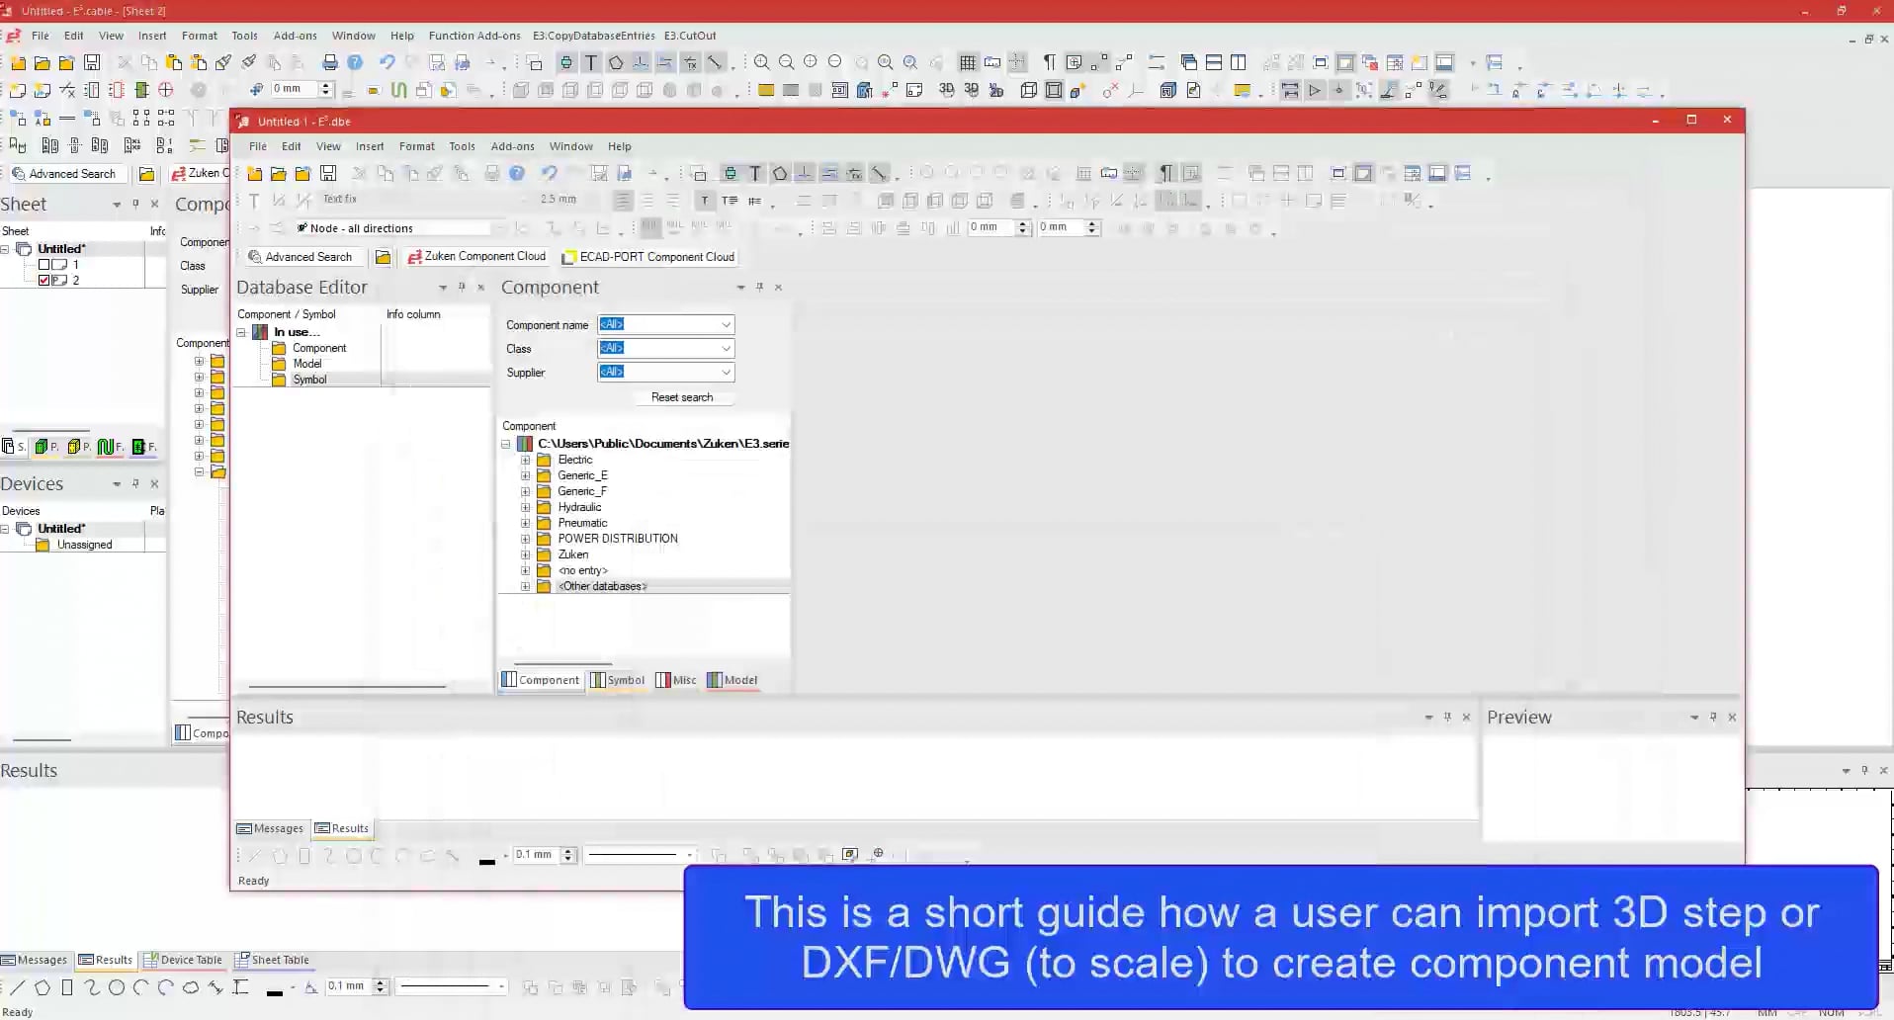
Task: Click the Help question mark icon in E3.cable toolbar
Action: click(355, 62)
